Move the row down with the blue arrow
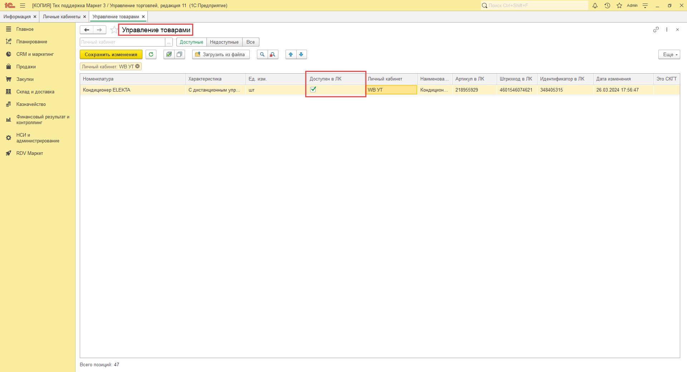687x372 pixels. (x=301, y=54)
